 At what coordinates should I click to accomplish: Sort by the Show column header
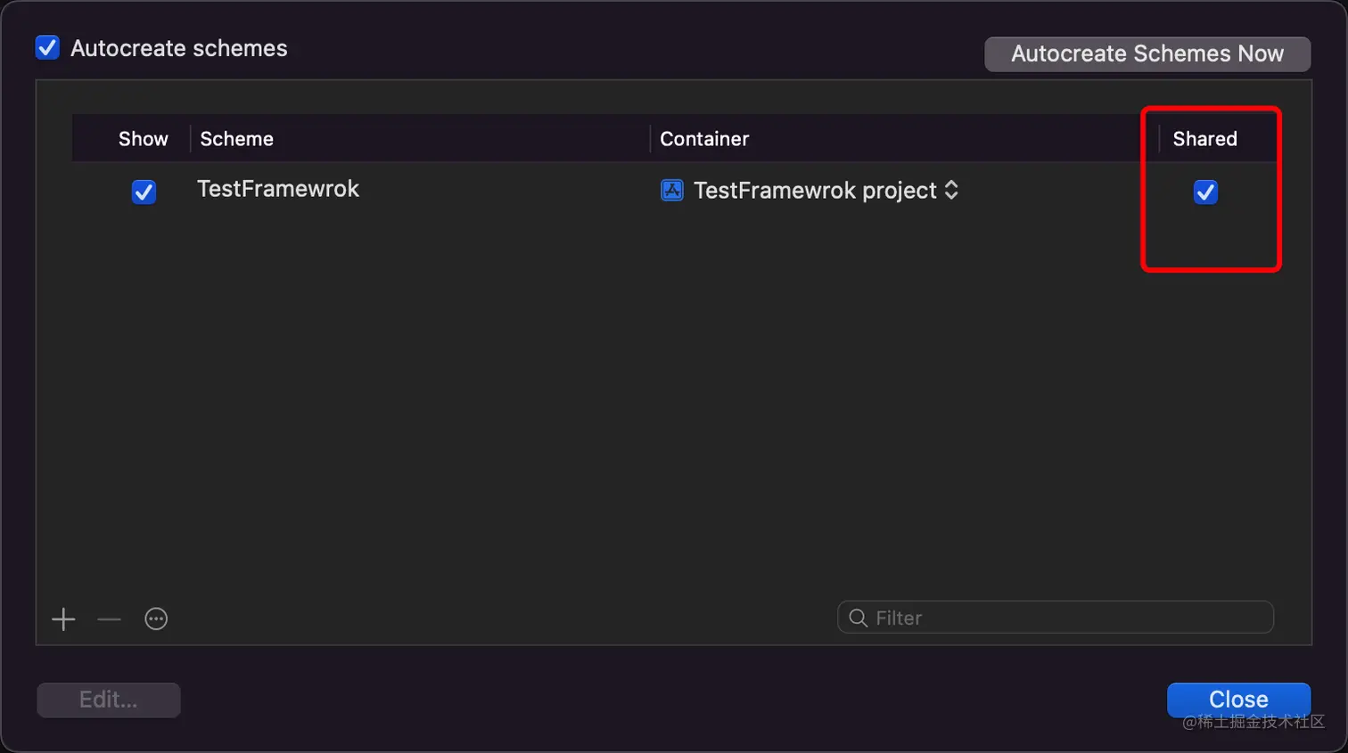pos(143,139)
